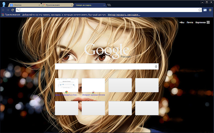Open the Картинки link
This screenshot has width=214, height=133.
(201, 23)
